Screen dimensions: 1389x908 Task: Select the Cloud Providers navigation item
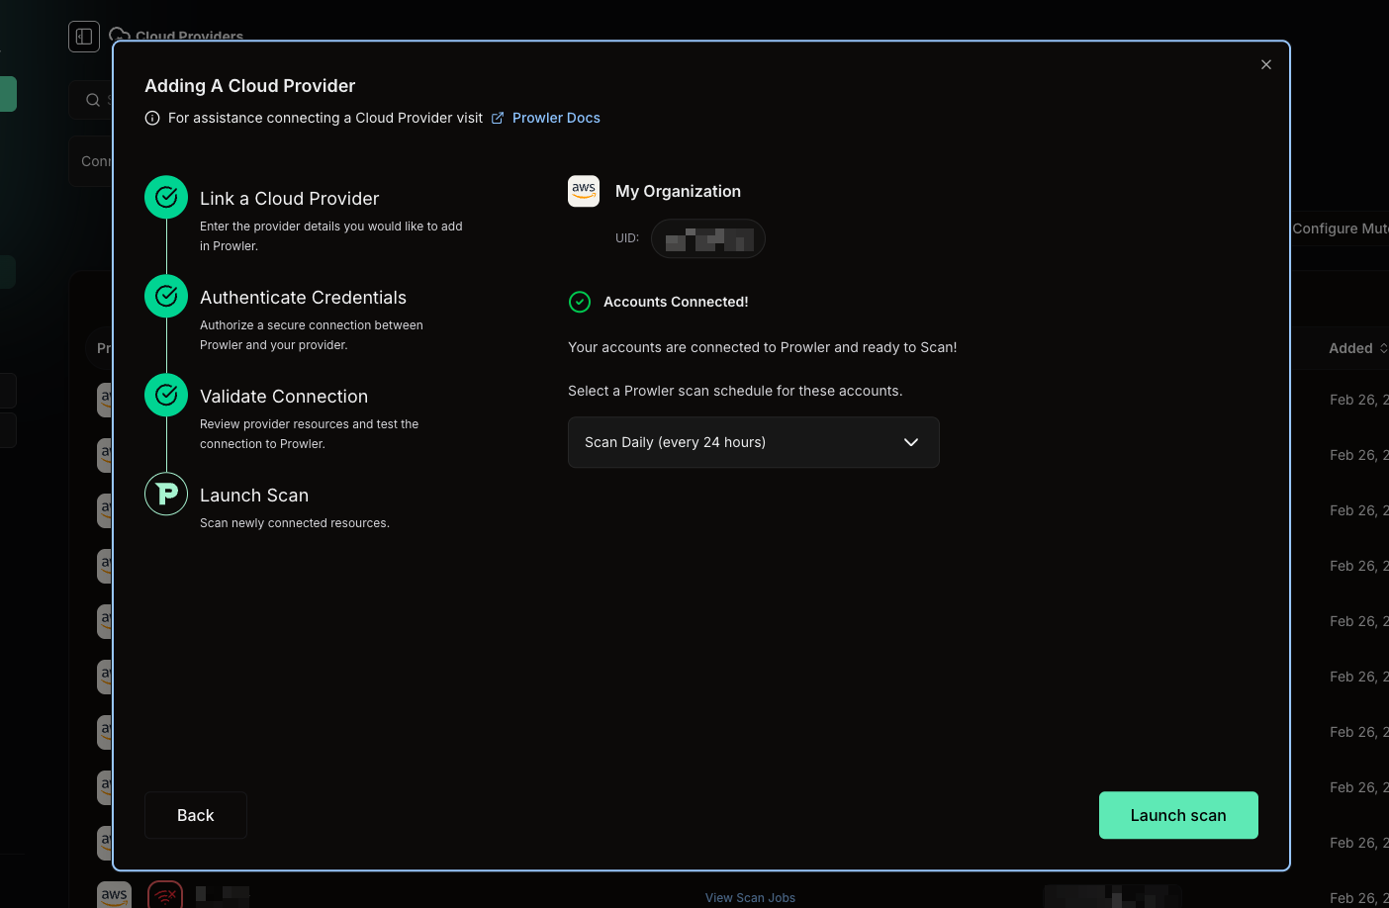(x=188, y=36)
